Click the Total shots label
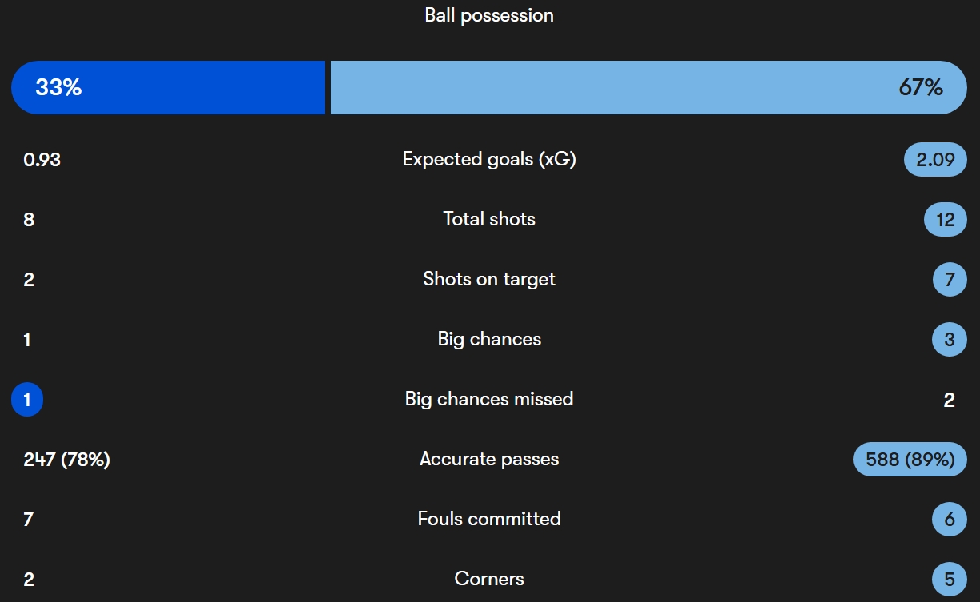This screenshot has width=980, height=602. (x=489, y=219)
